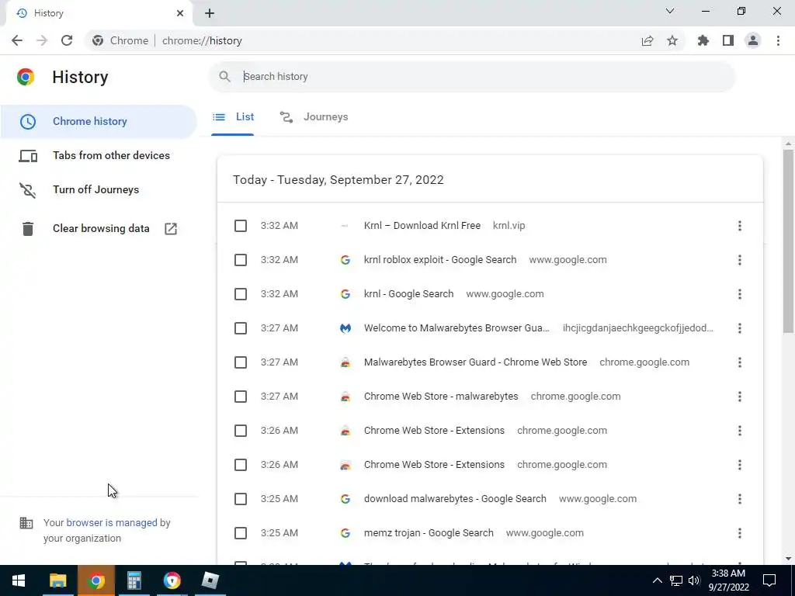The height and width of the screenshot is (596, 795).
Task: Open more actions for Malwarebytes Browser Guard entry
Action: click(740, 362)
